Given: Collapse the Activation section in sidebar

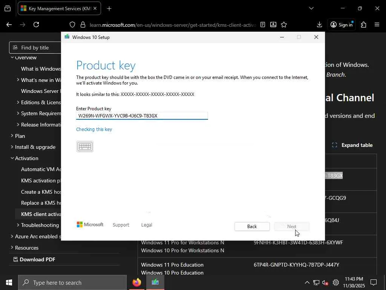Looking at the screenshot, I should 12,158.
